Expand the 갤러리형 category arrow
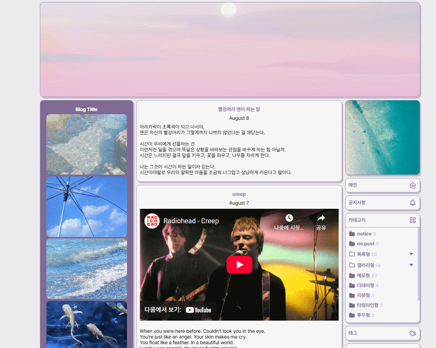 [x=411, y=265]
